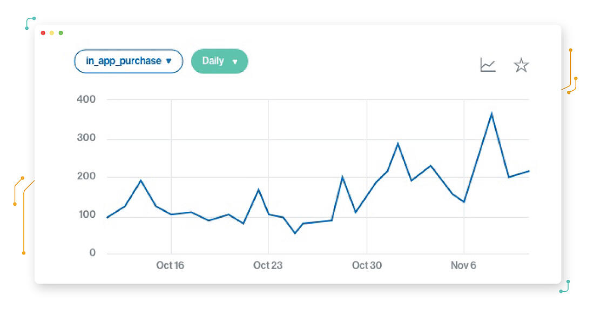Click the 400 y-axis value
This screenshot has height=309, width=594.
coord(86,99)
